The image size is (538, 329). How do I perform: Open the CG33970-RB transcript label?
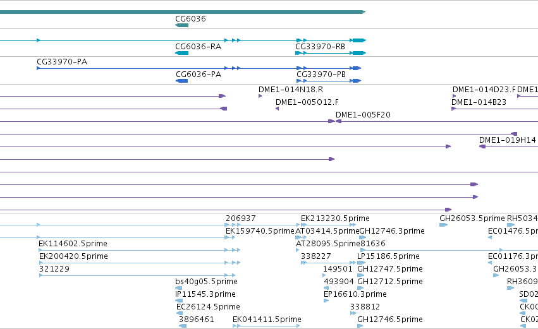click(320, 47)
